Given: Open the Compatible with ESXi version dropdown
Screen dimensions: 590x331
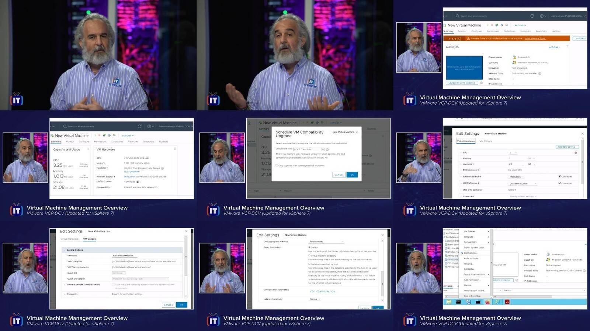Looking at the screenshot, I should click(x=309, y=149).
